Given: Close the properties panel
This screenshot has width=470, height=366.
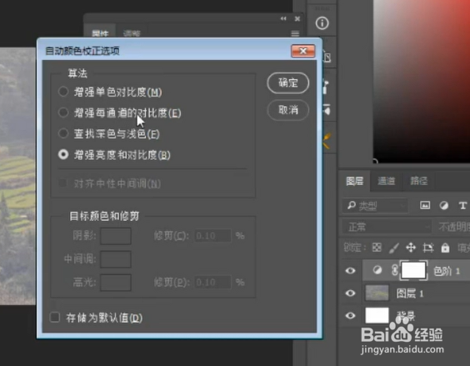Looking at the screenshot, I should coord(297,19).
